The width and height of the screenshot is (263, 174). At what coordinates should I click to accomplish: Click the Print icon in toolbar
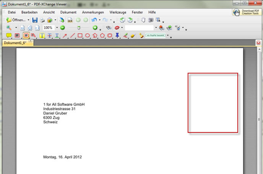tap(42, 20)
